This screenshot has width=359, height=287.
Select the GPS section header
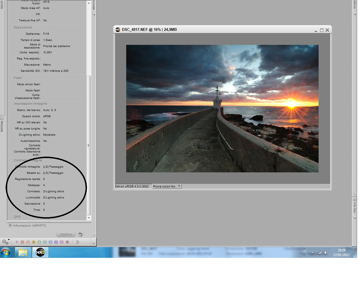pyautogui.click(x=17, y=217)
